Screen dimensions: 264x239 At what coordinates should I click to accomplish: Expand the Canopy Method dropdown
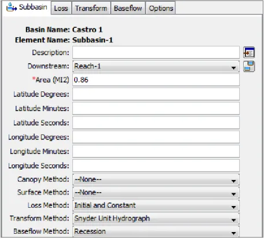pyautogui.click(x=156, y=179)
